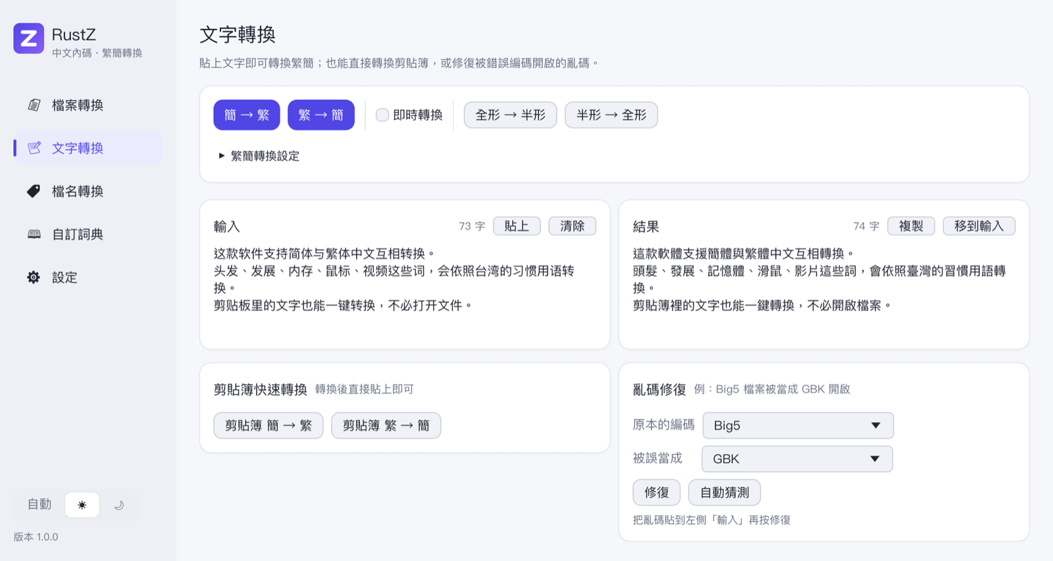Click the RustZ purple Z logo
This screenshot has height=561, width=1053.
pos(28,38)
